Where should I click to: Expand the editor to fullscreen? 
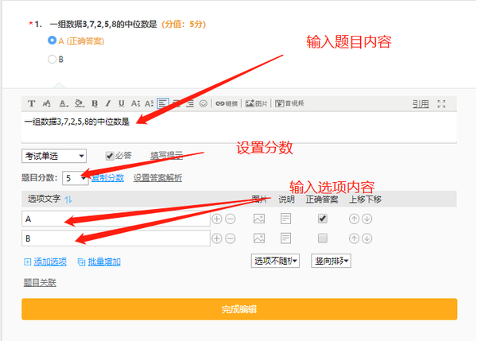[x=441, y=103]
